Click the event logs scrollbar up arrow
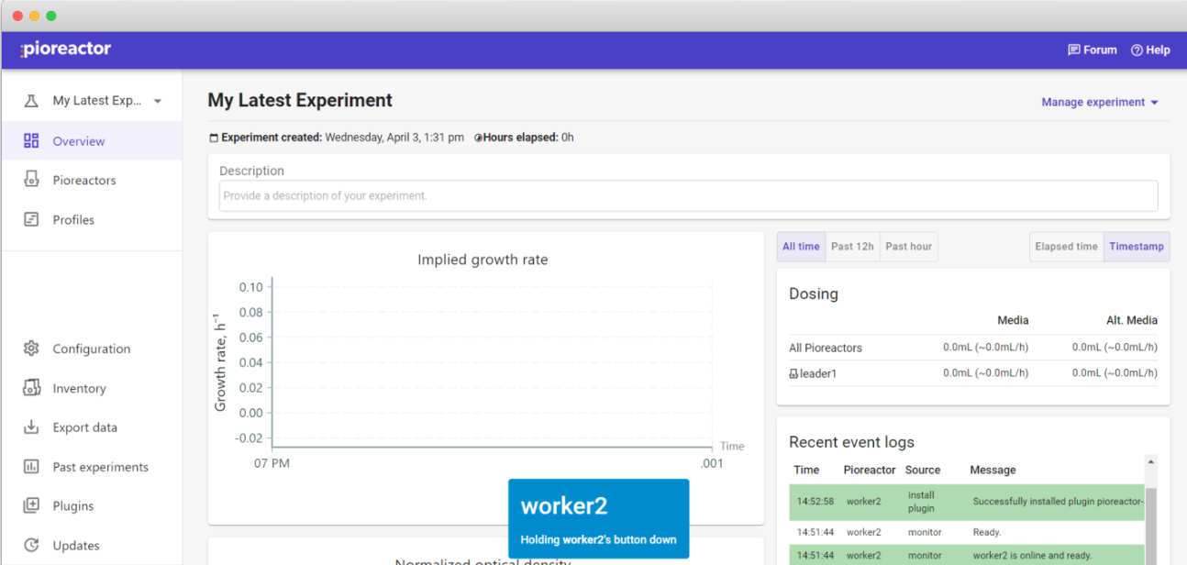Viewport: 1187px width, 565px height. pos(1150,461)
